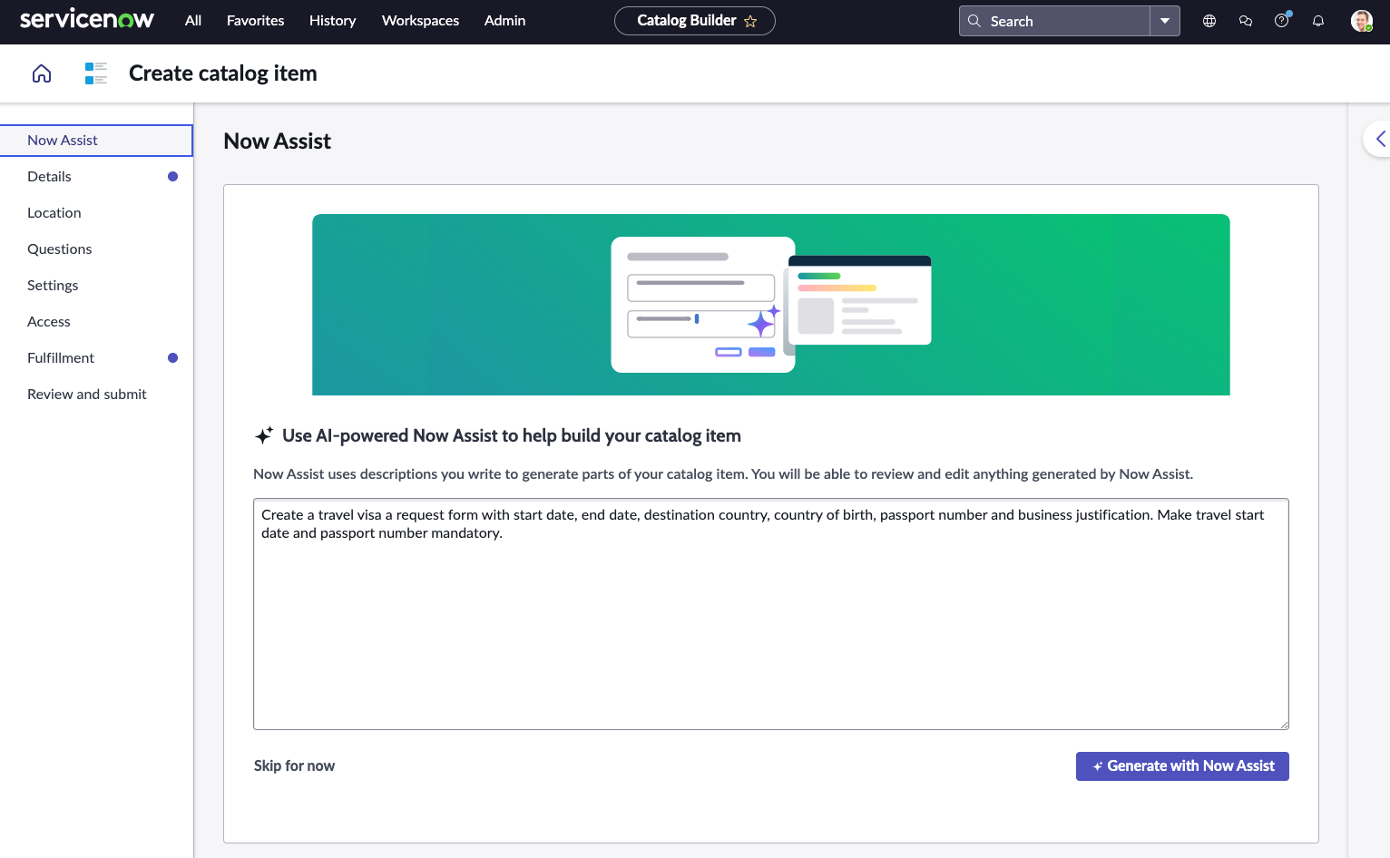Open the search scope dropdown arrow
The height and width of the screenshot is (858, 1390).
1165,21
